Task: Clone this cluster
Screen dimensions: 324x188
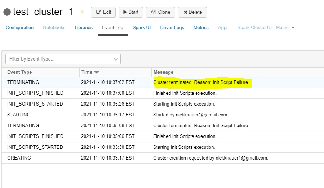Action: [160, 12]
